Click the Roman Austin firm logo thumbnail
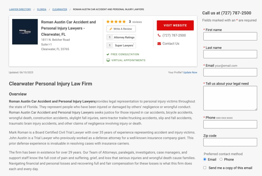This screenshot has width=262, height=176. [x=25, y=32]
